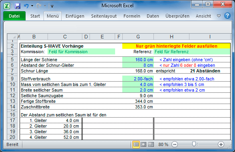Select the Menü ribbon tab
The image size is (235, 152).
click(53, 16)
